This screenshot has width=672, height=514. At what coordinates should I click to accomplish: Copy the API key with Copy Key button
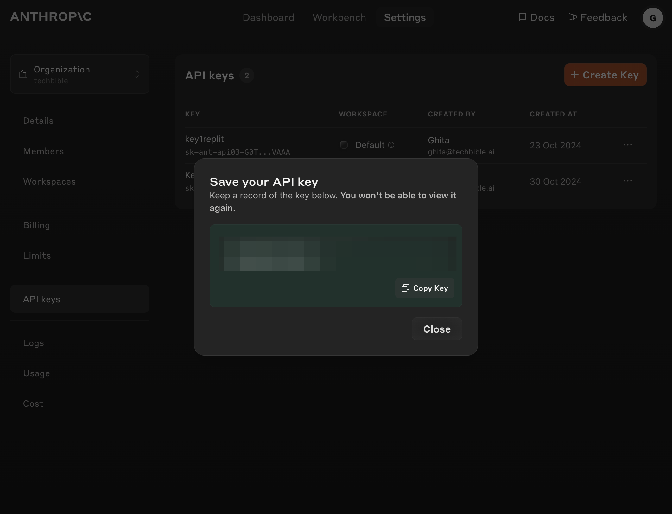click(x=424, y=288)
